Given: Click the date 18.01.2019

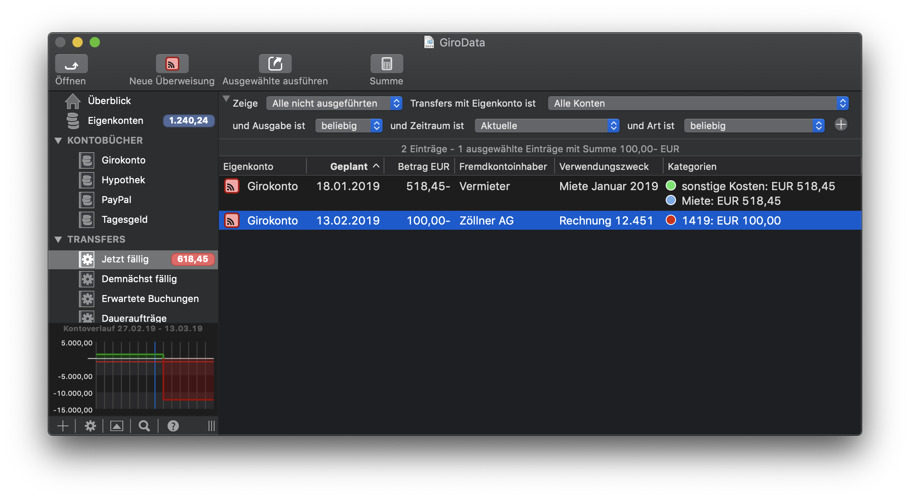Looking at the screenshot, I should pyautogui.click(x=348, y=186).
